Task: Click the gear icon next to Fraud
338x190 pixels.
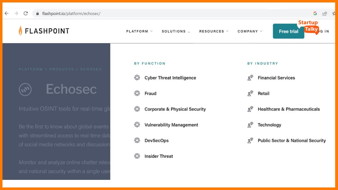Action: click(x=137, y=93)
